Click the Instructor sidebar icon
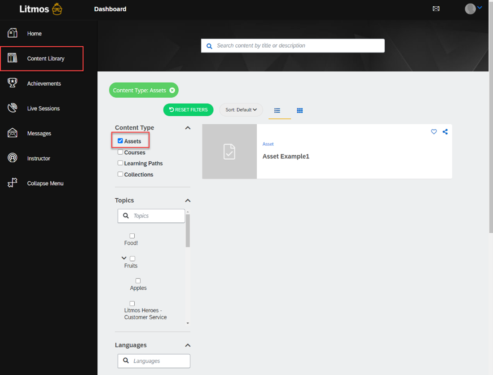The height and width of the screenshot is (375, 493). click(12, 157)
